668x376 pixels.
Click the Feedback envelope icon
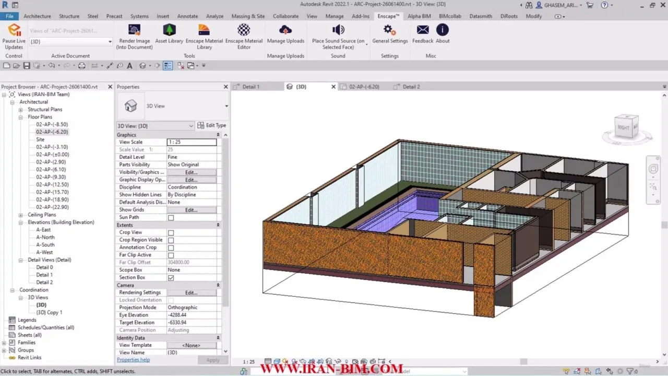click(423, 30)
